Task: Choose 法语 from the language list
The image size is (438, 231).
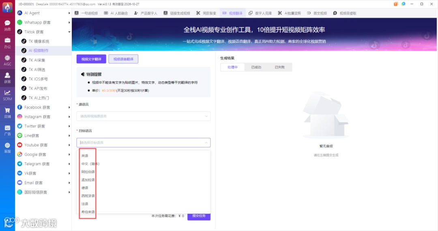Action: tap(85, 204)
